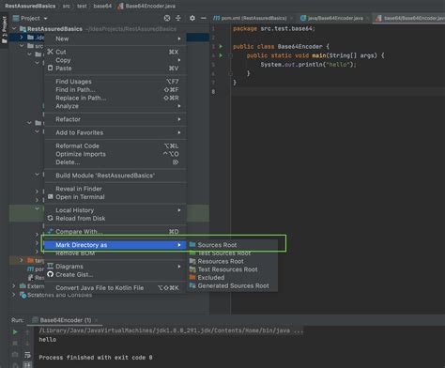
Task: Open the vertical Project tab on left stripe
Action: (5, 30)
